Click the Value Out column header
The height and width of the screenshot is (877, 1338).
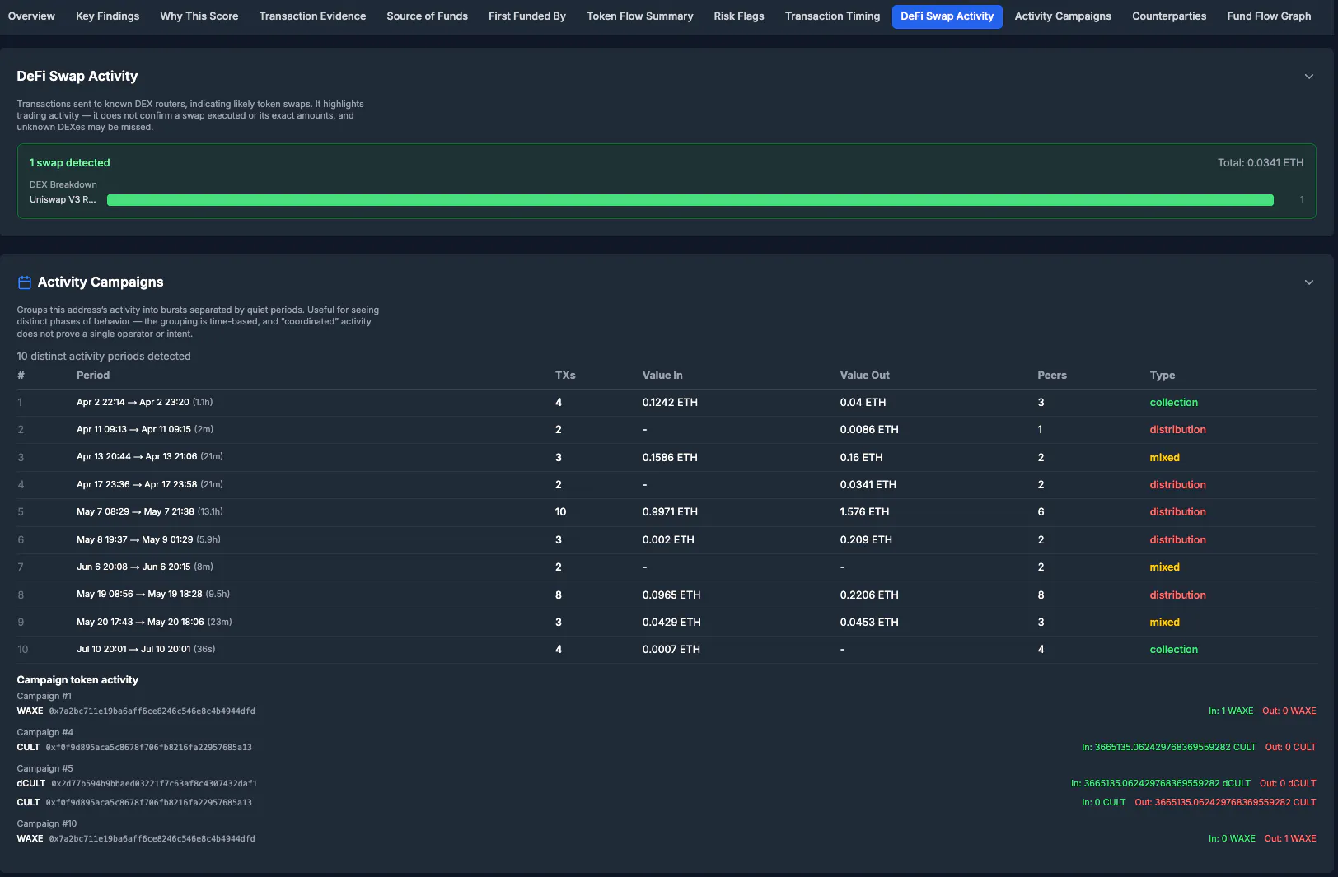pos(864,376)
